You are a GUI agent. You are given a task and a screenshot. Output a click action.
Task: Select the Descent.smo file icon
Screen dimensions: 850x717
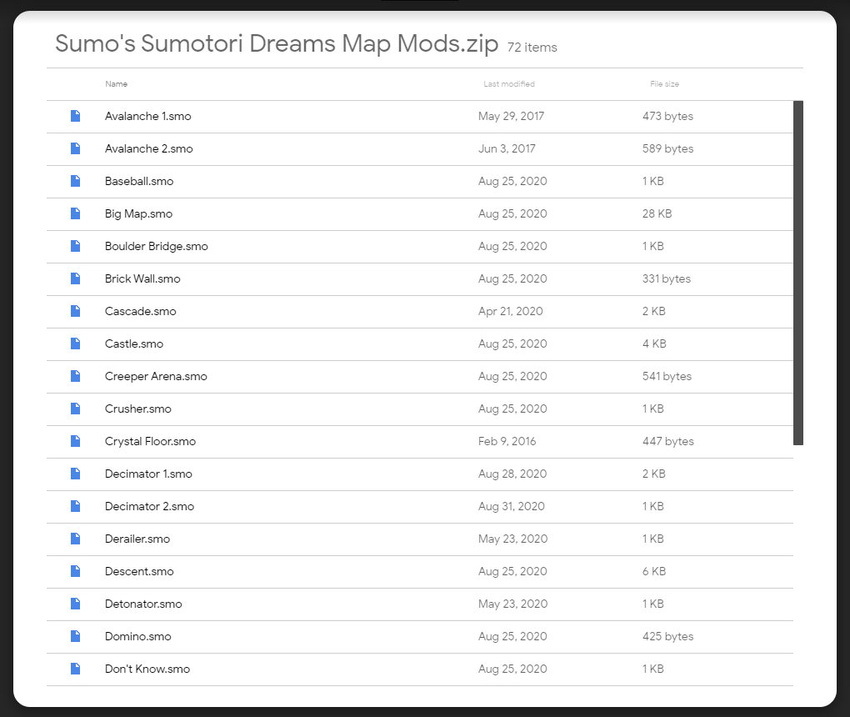[76, 571]
